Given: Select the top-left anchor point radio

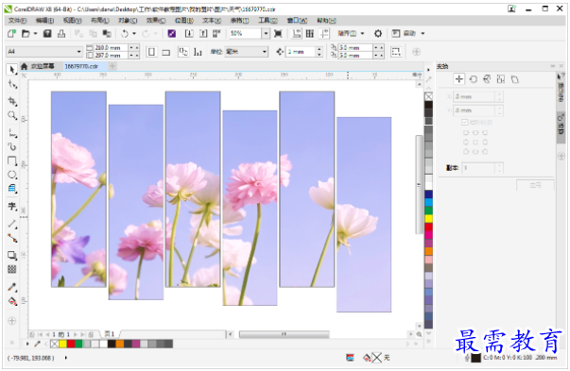Looking at the screenshot, I should click(x=466, y=133).
